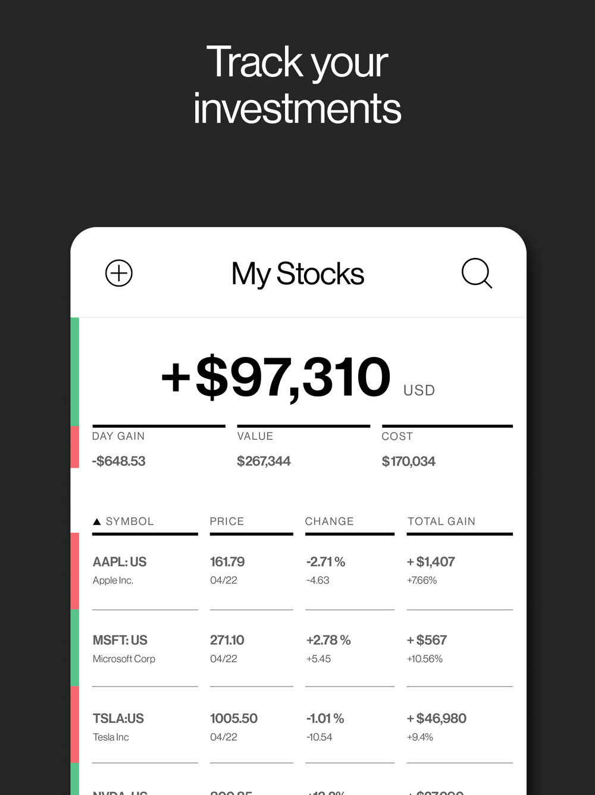
Task: Open the search magnifier icon
Action: point(477,274)
